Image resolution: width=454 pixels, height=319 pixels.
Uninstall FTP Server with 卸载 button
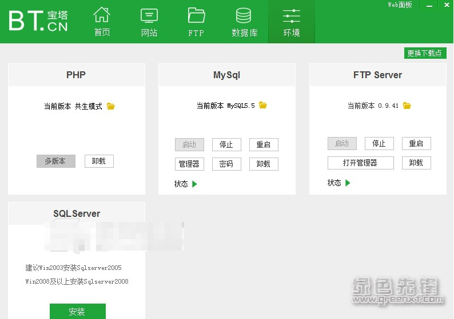click(416, 163)
